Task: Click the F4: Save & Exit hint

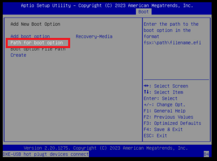Action: pyautogui.click(x=163, y=129)
